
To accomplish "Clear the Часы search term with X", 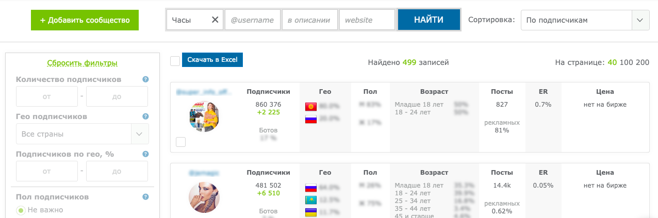I will click(x=215, y=20).
